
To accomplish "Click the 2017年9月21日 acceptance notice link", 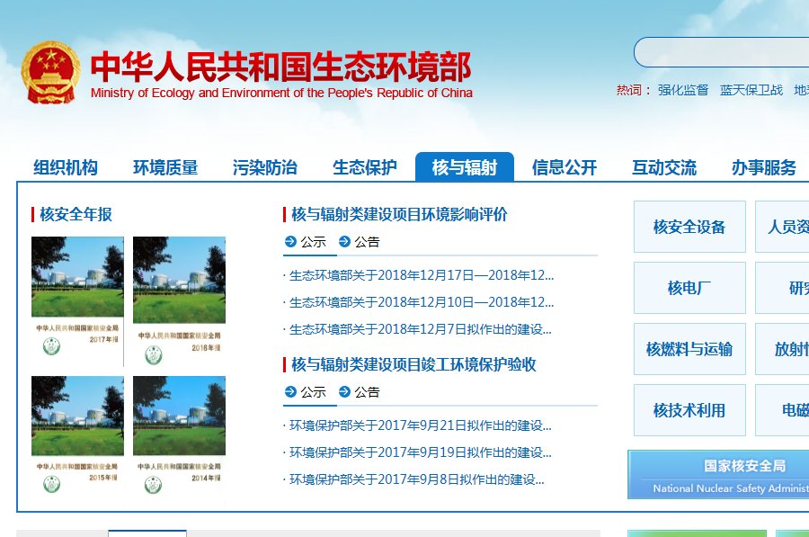I will (x=419, y=425).
